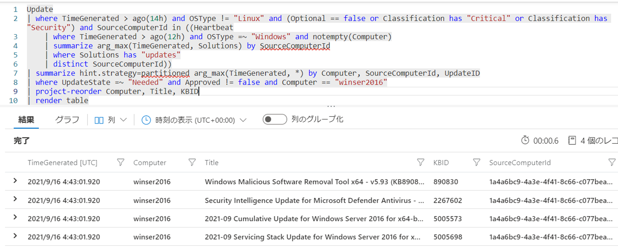Sort by the Title column header
Screen dimensions: 618x249
[212, 163]
